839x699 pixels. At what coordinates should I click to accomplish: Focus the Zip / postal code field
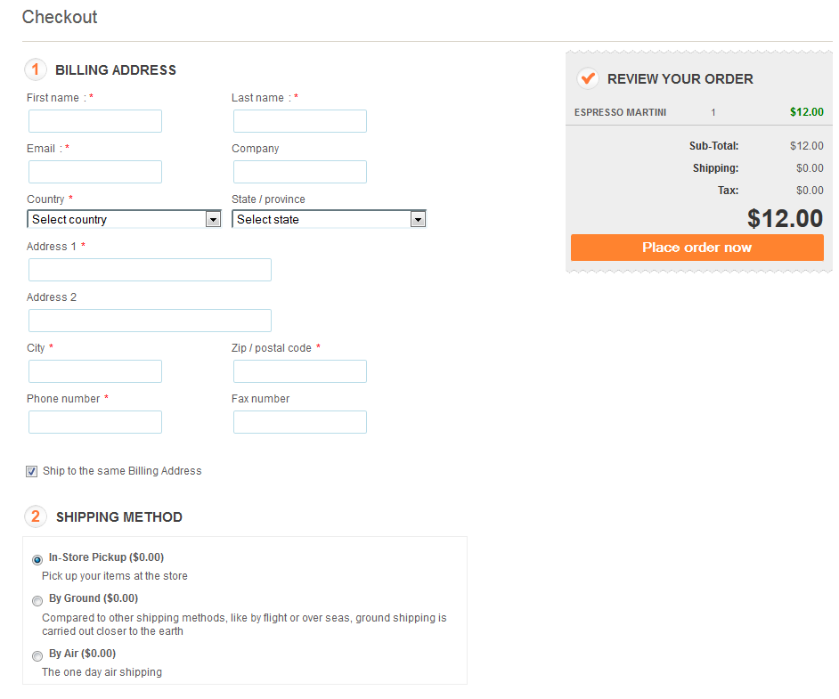300,371
